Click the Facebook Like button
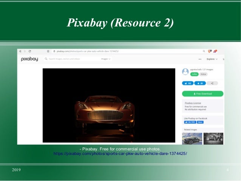Image resolution: width=241 pixels, height=181 pixels. click(190, 122)
